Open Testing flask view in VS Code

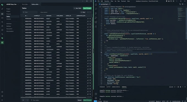tap(96, 26)
